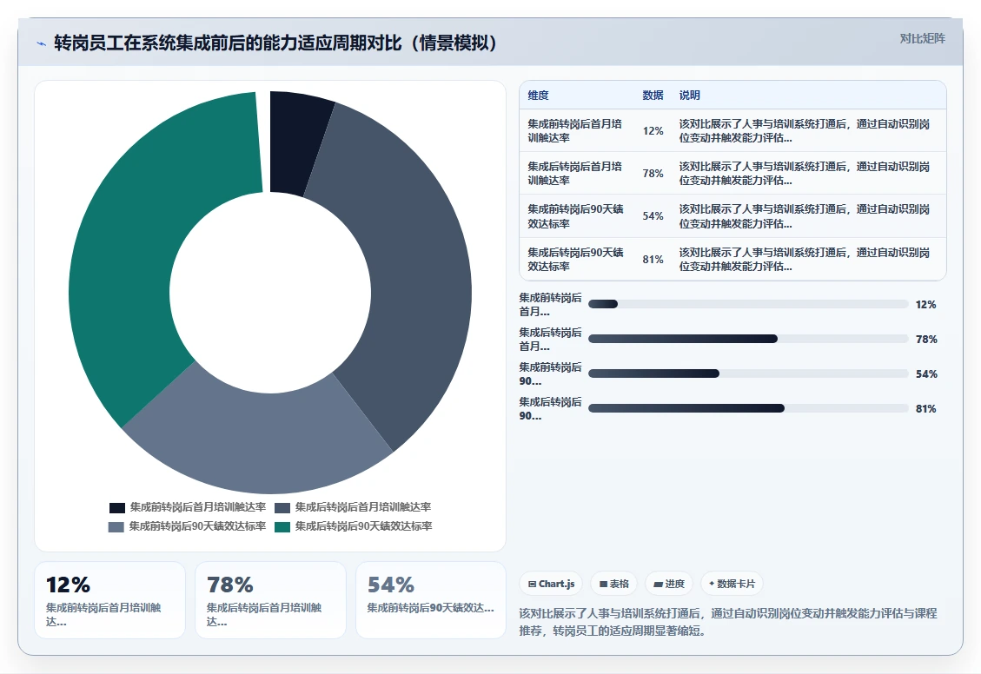Screen dimensions: 981x674
Task: Click the 集成后转岗后首月… progress bar label
Action: pos(550,339)
